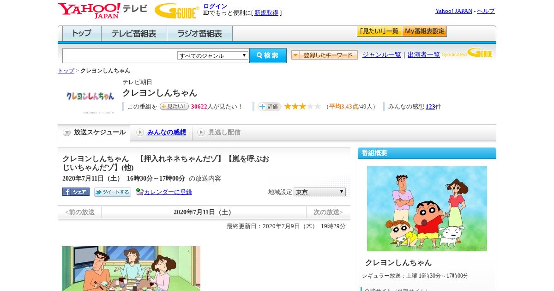Click the star rating display
Image resolution: width=554 pixels, height=291 pixels.
click(x=302, y=106)
